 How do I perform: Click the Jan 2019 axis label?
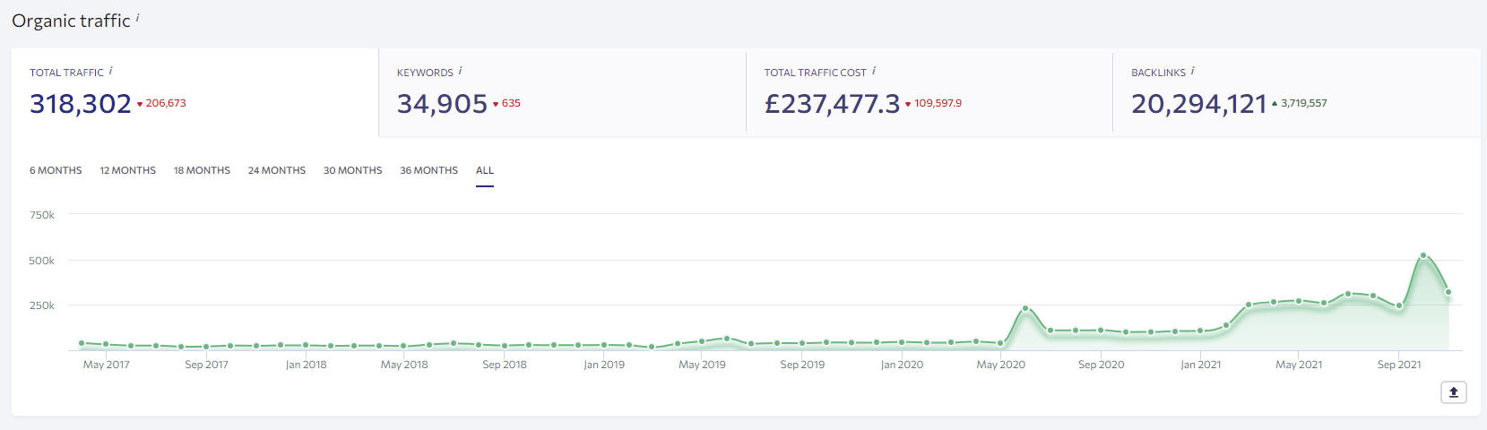(604, 365)
